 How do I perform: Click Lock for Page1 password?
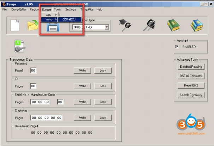tap(103, 71)
